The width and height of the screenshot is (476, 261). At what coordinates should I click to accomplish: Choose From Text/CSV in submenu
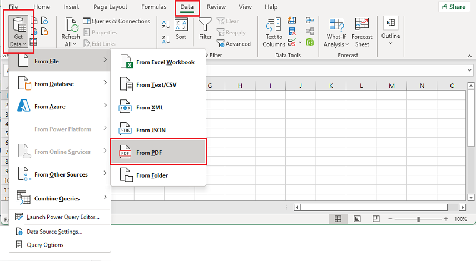tap(158, 84)
